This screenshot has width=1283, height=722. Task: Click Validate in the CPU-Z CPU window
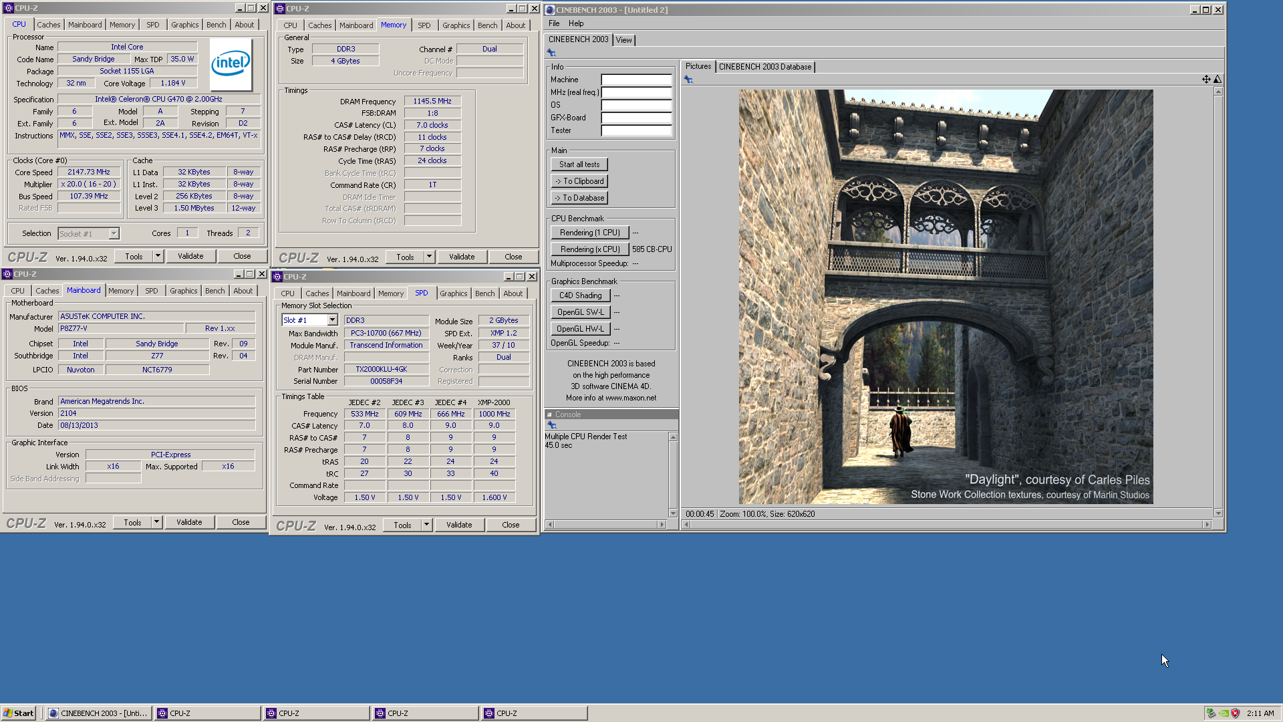pyautogui.click(x=190, y=256)
